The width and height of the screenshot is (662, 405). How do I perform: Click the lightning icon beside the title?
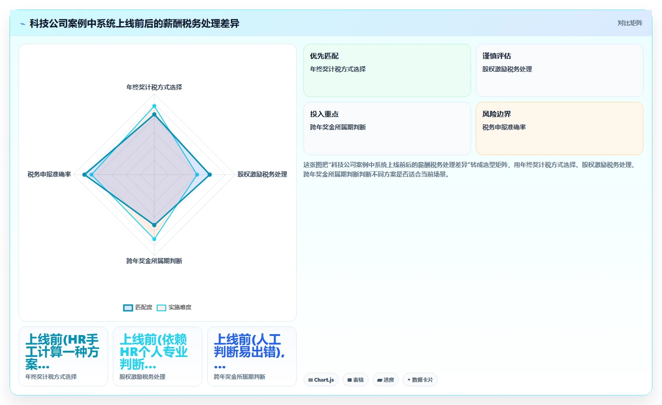tap(22, 24)
